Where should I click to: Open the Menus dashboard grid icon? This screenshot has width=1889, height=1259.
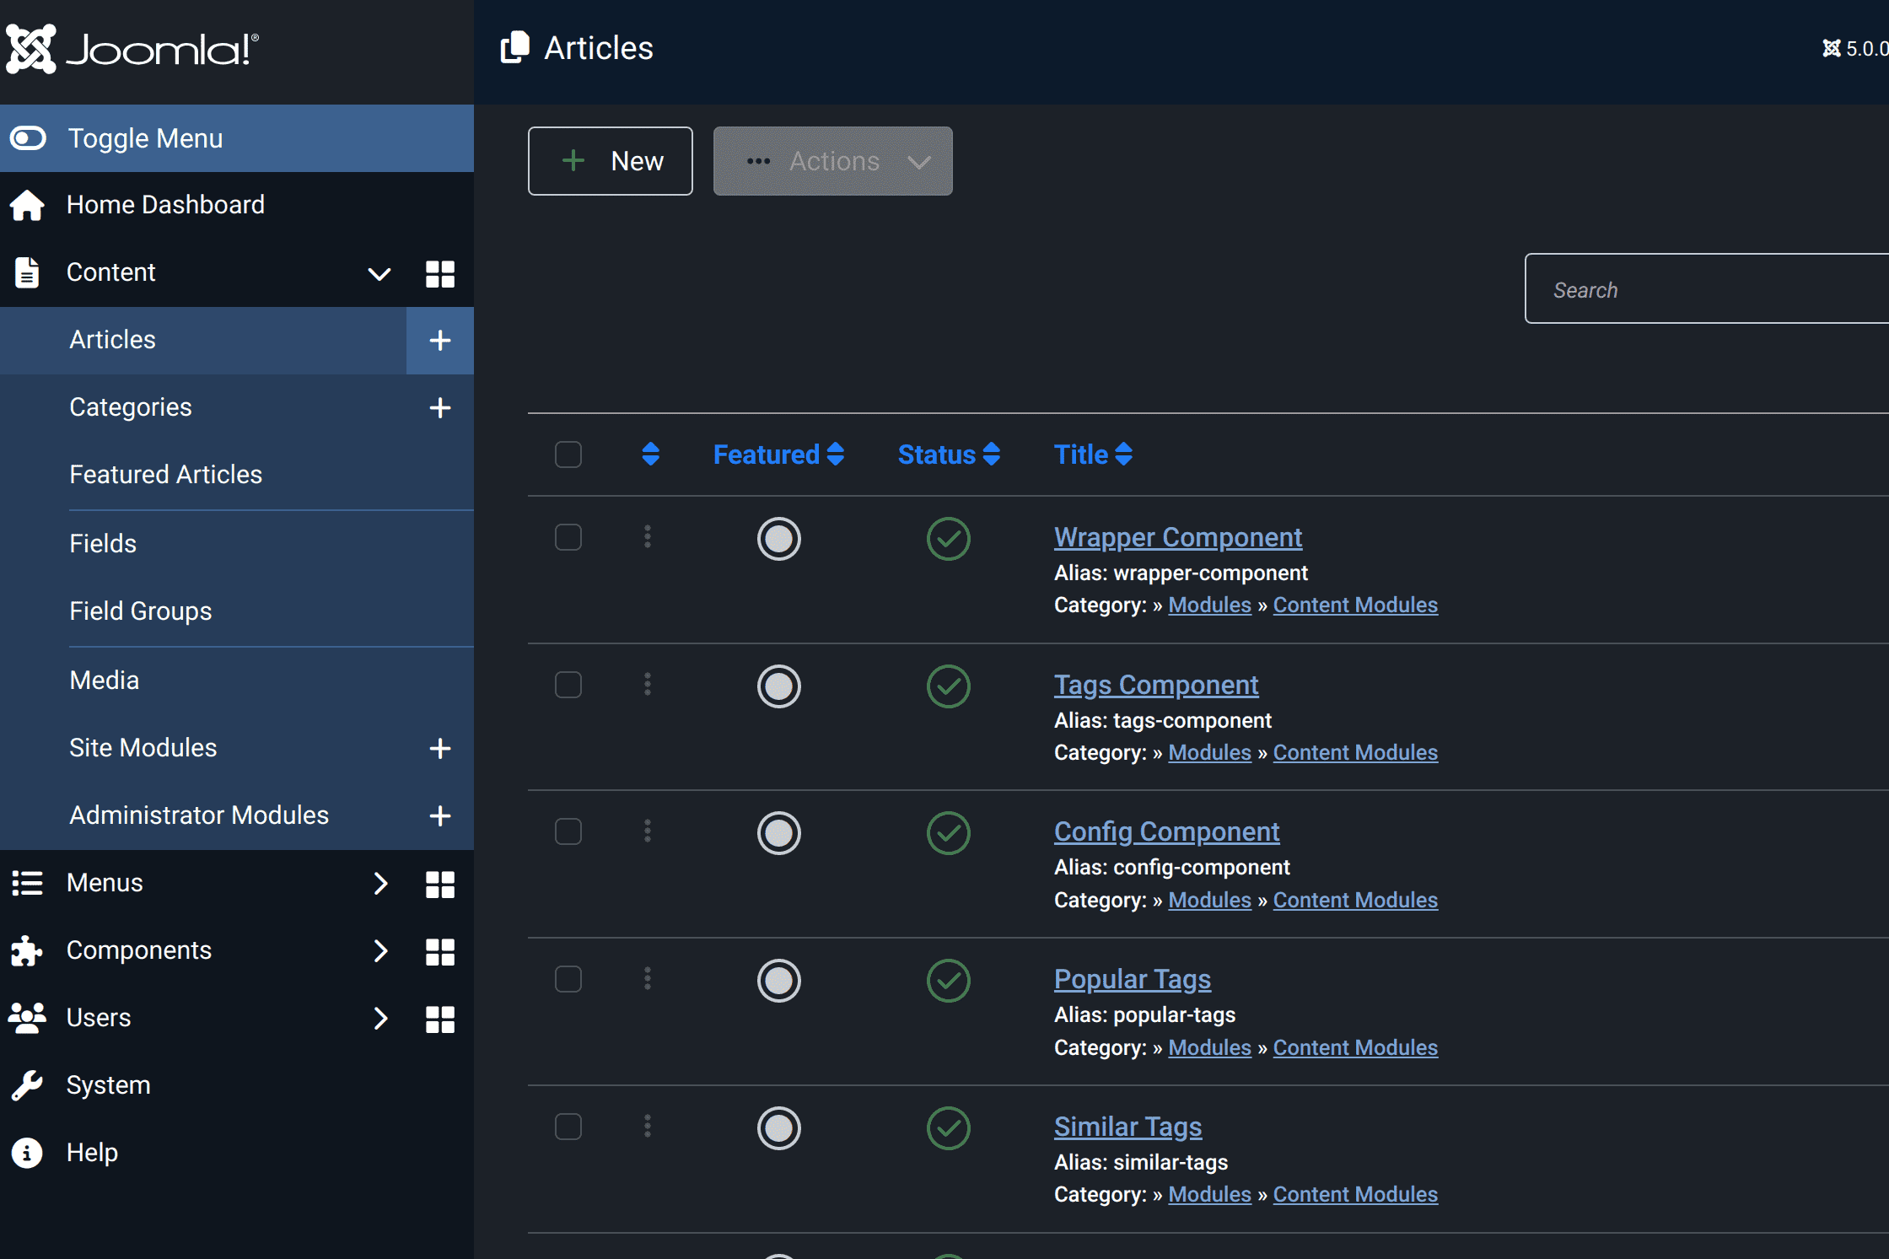point(440,884)
